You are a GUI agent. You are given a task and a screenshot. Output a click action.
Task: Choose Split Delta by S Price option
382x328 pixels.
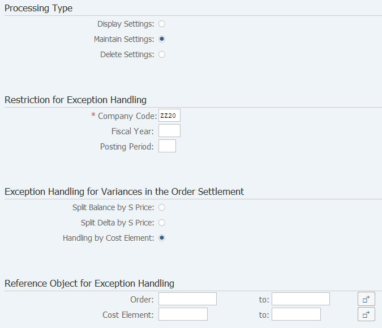tap(162, 223)
